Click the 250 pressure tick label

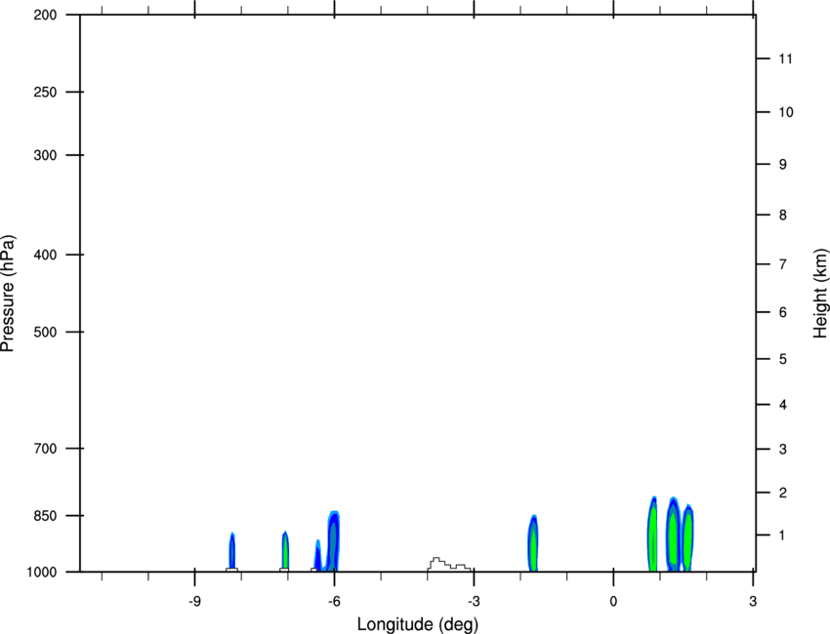tap(45, 92)
